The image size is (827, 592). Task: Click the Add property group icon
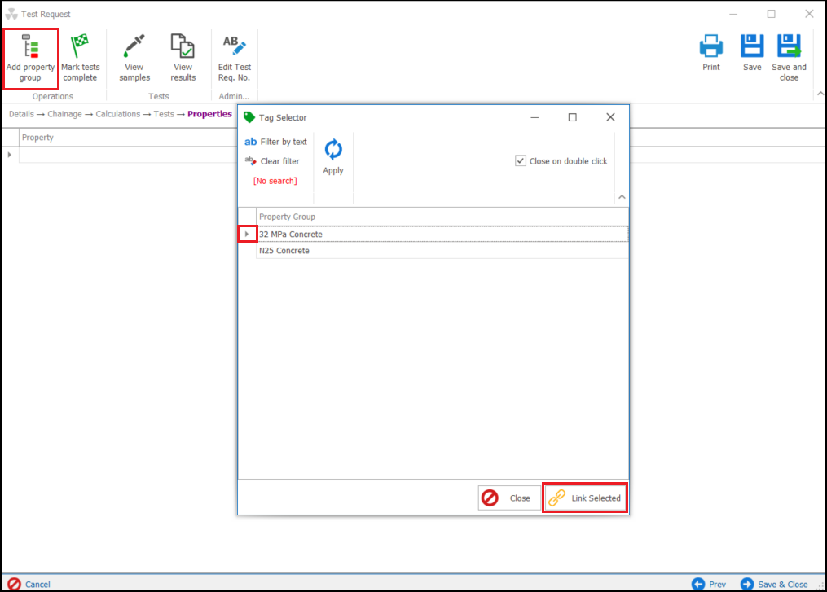pyautogui.click(x=30, y=46)
